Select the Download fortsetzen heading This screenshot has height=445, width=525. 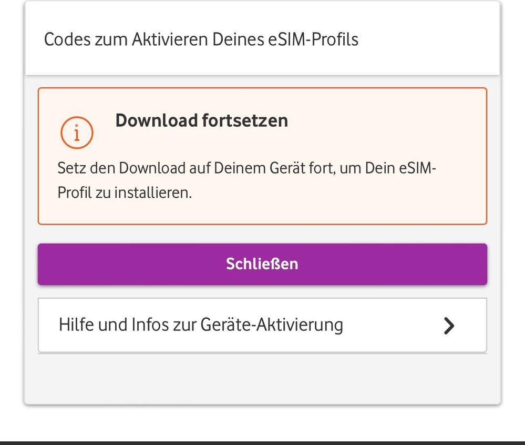201,120
